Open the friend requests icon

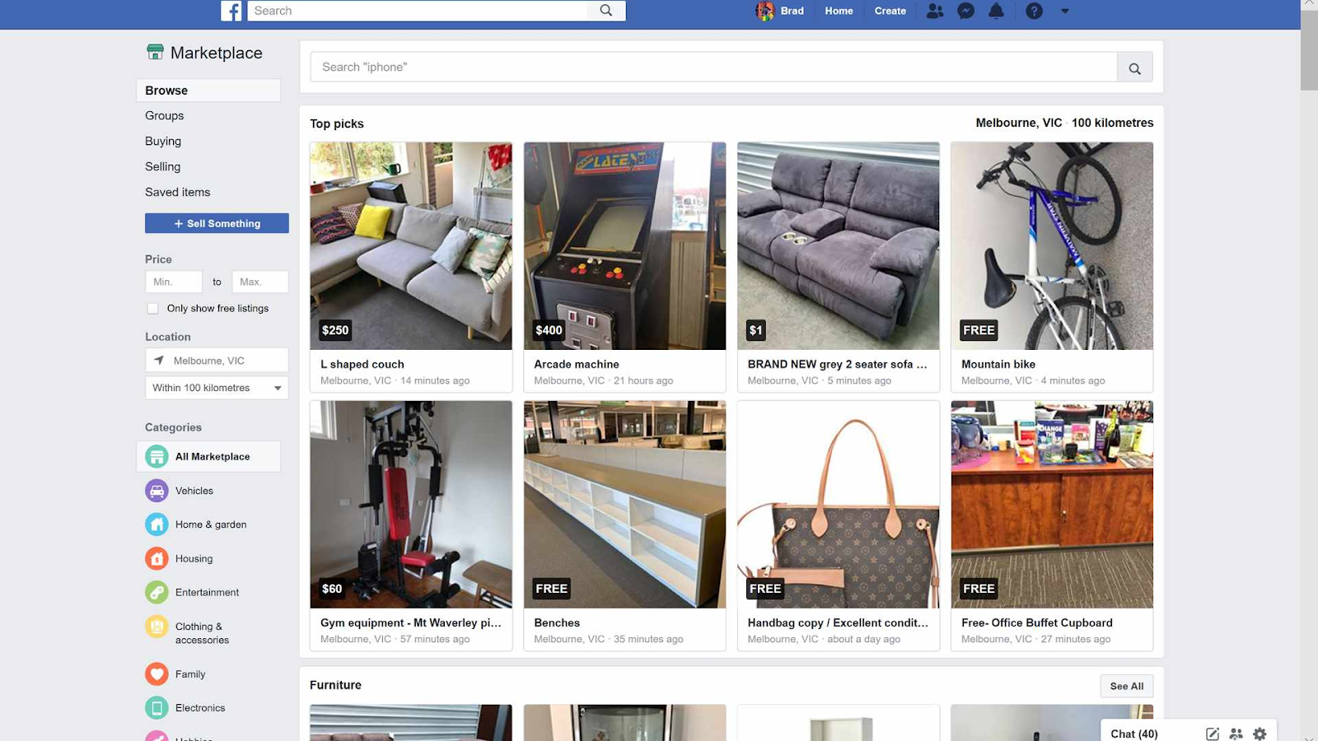[x=935, y=11]
